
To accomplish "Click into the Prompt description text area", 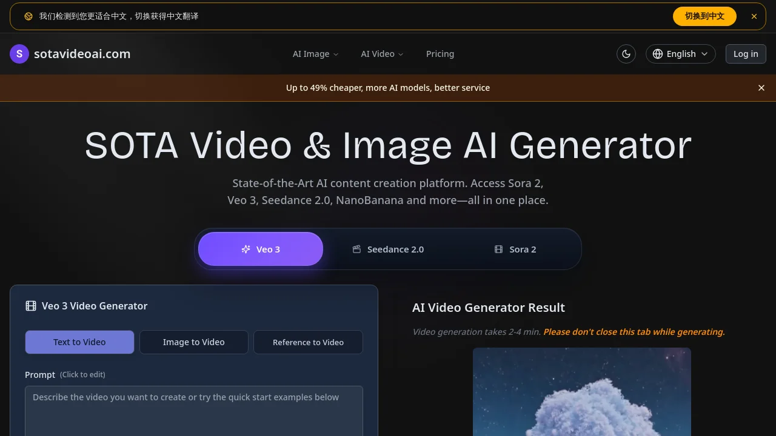I will point(194,411).
